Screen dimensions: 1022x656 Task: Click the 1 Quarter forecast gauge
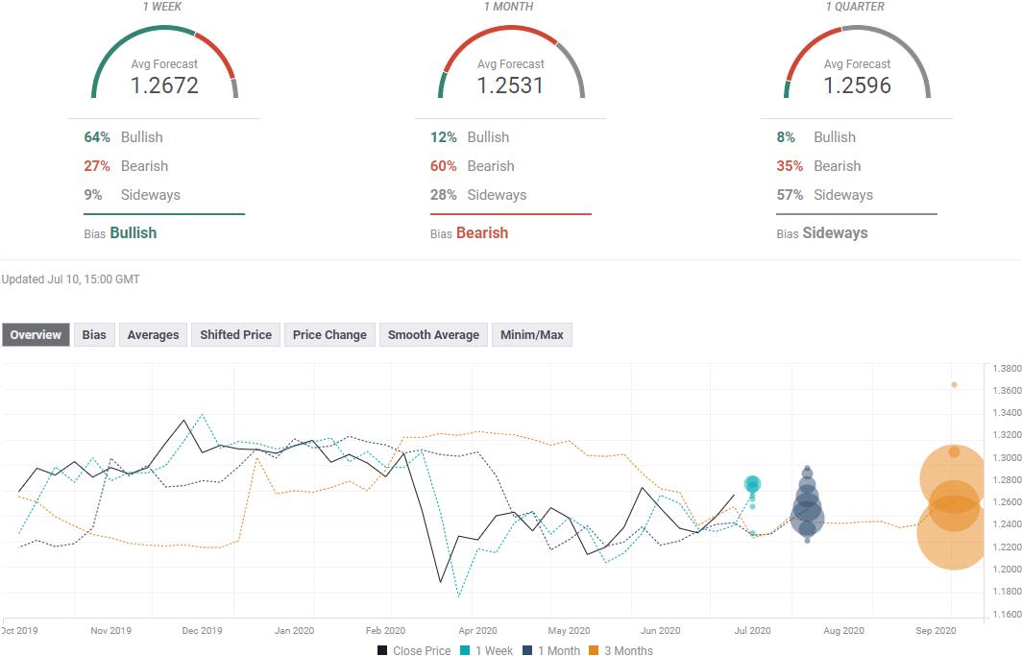click(x=857, y=62)
